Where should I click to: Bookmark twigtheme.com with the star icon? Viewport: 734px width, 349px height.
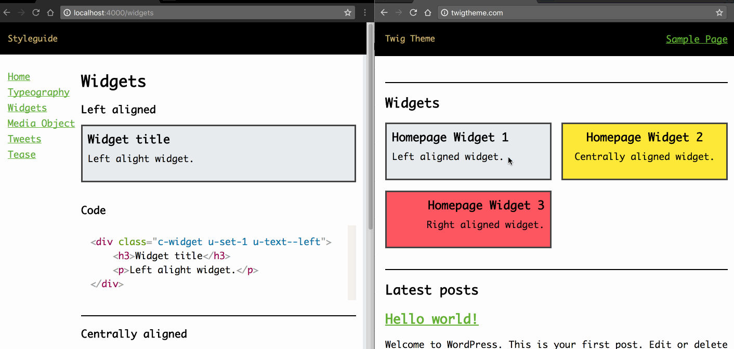tap(719, 12)
